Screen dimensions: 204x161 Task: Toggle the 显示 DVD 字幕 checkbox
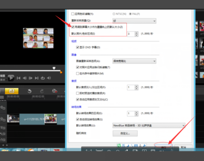[78, 47]
